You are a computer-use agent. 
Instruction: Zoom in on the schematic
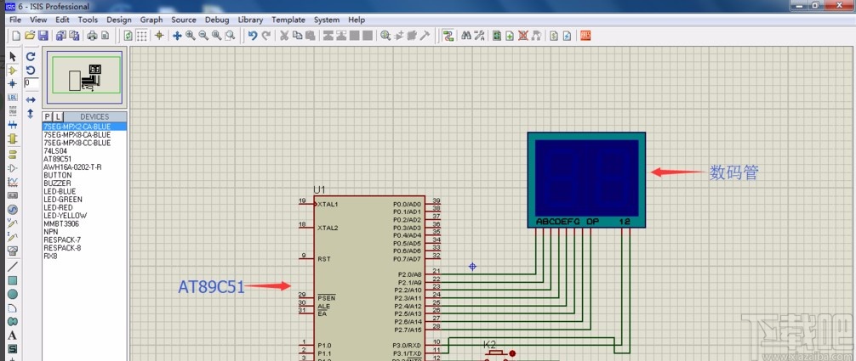tap(190, 36)
